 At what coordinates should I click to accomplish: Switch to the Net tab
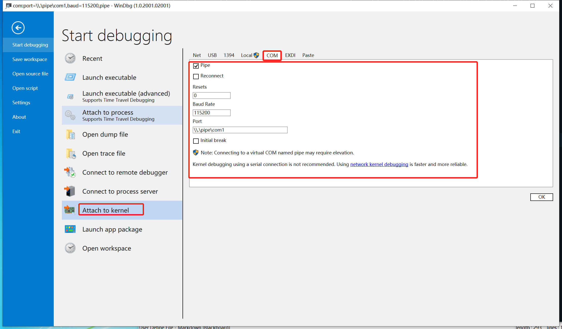197,55
